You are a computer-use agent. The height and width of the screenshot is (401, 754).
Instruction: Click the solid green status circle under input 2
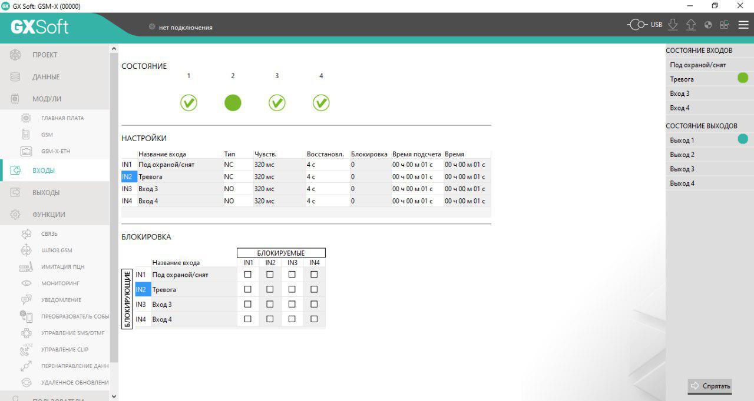(x=233, y=103)
